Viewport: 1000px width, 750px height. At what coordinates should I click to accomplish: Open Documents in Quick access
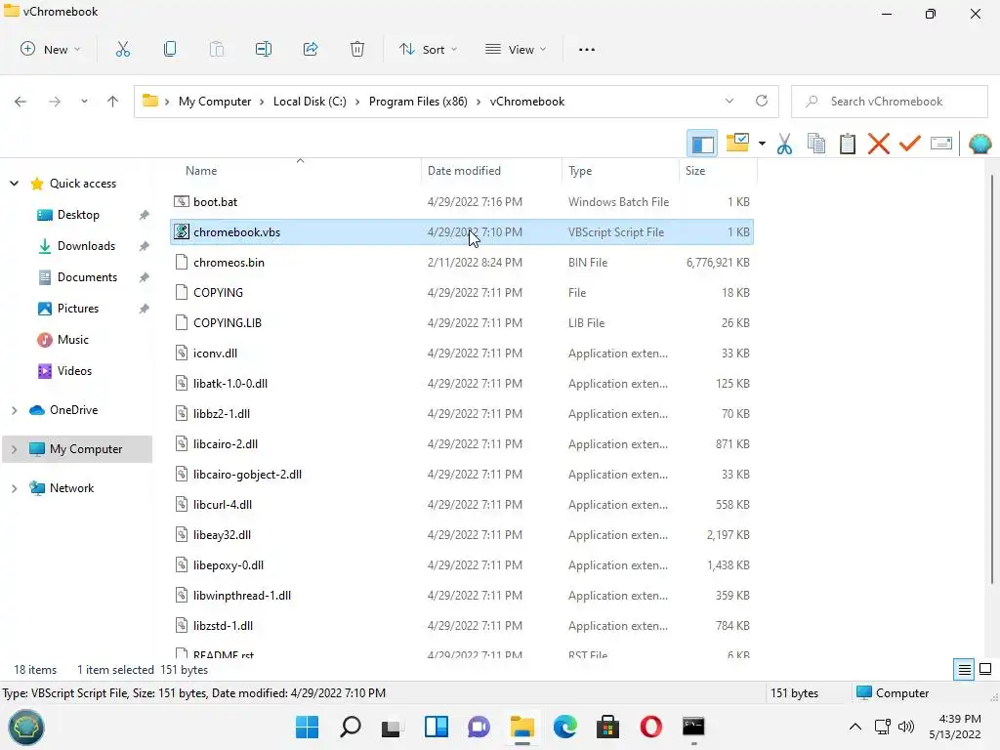(x=87, y=277)
